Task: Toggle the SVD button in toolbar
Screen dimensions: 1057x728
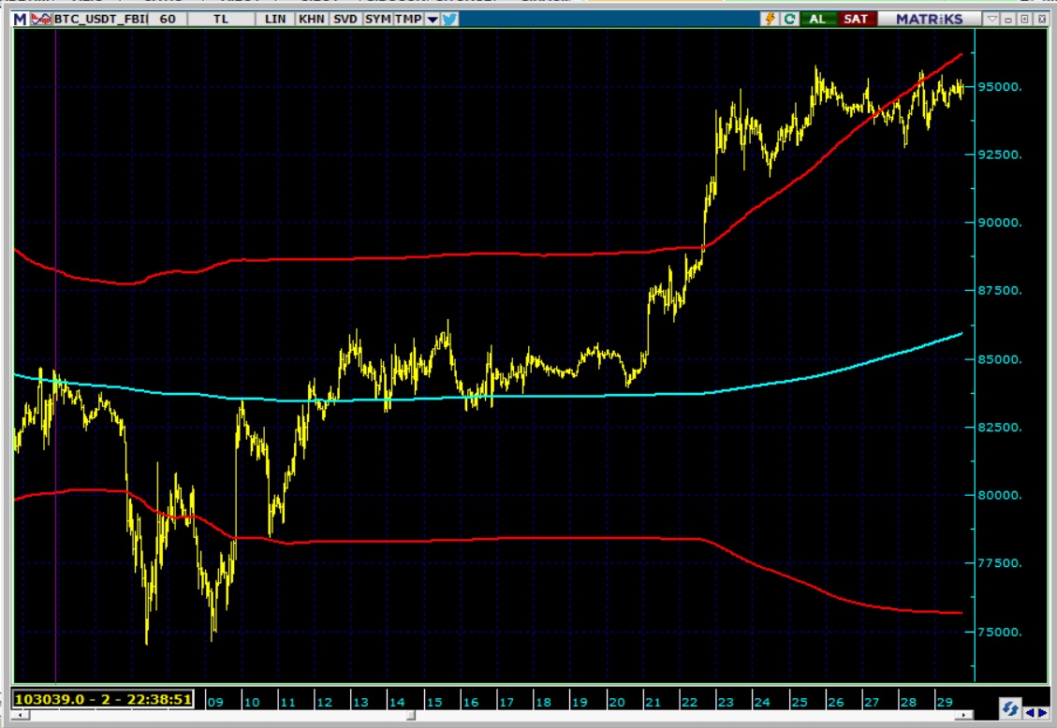Action: [345, 19]
